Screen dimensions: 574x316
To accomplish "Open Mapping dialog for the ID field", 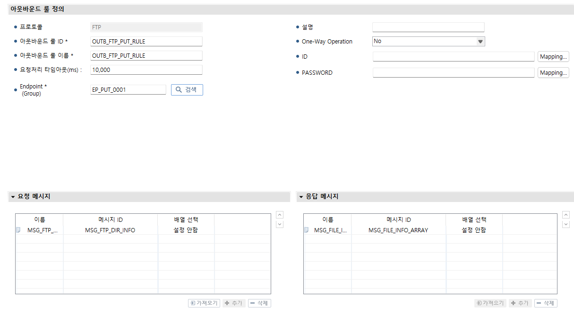I will click(x=553, y=56).
